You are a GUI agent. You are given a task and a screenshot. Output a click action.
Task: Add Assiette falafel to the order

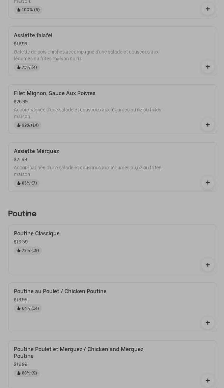coord(207,67)
